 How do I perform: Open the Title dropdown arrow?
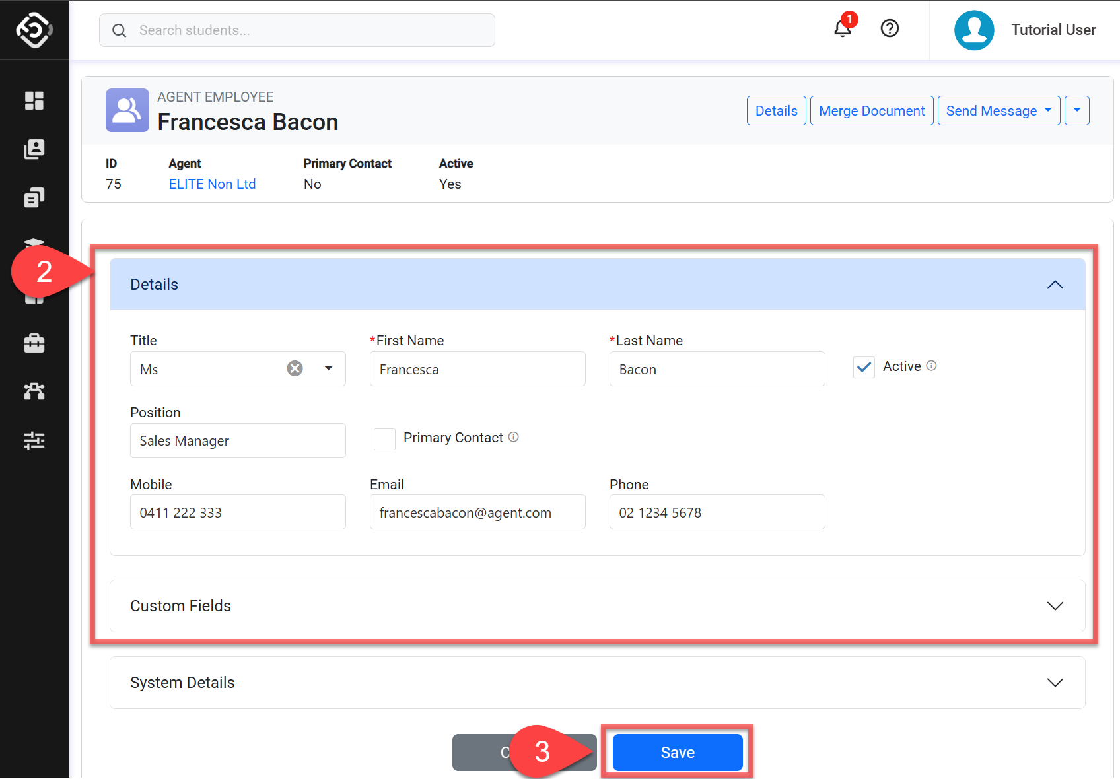tap(328, 368)
